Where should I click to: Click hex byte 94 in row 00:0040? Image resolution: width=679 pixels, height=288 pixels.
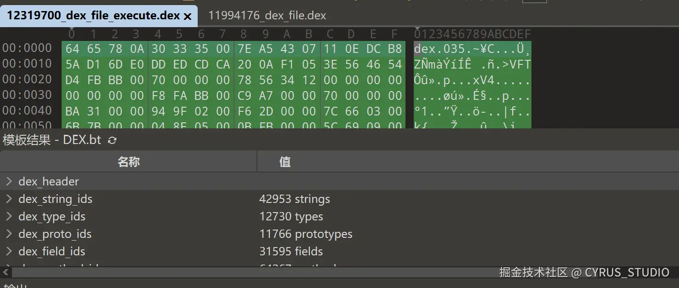pos(158,111)
